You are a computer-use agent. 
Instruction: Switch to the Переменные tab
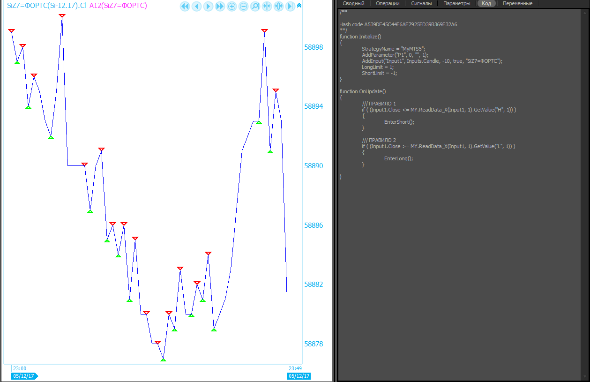coord(518,3)
